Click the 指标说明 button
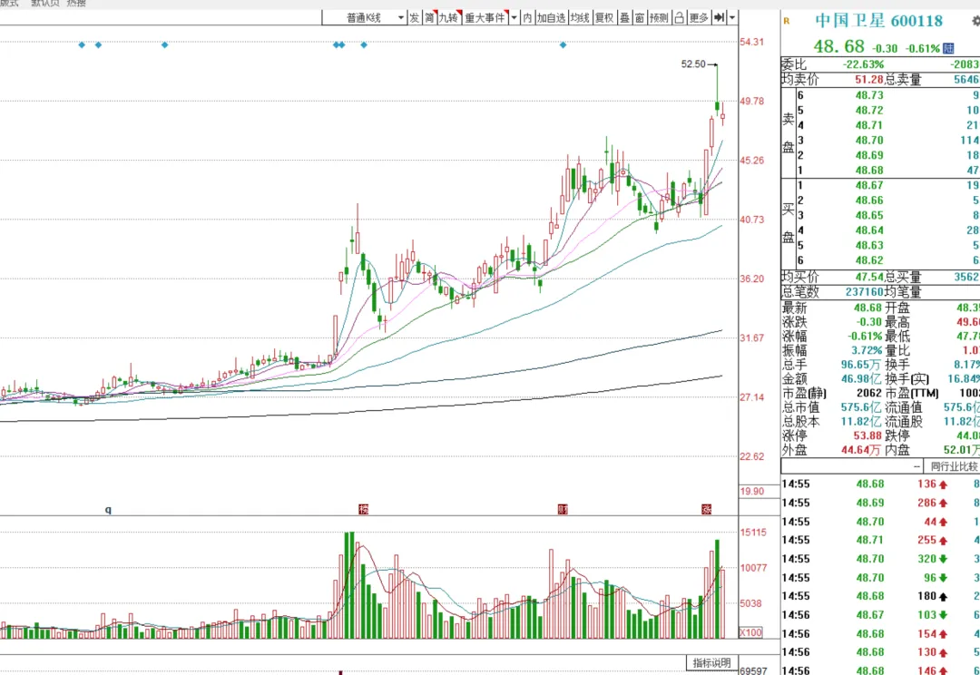This screenshot has width=980, height=675. pos(711,663)
